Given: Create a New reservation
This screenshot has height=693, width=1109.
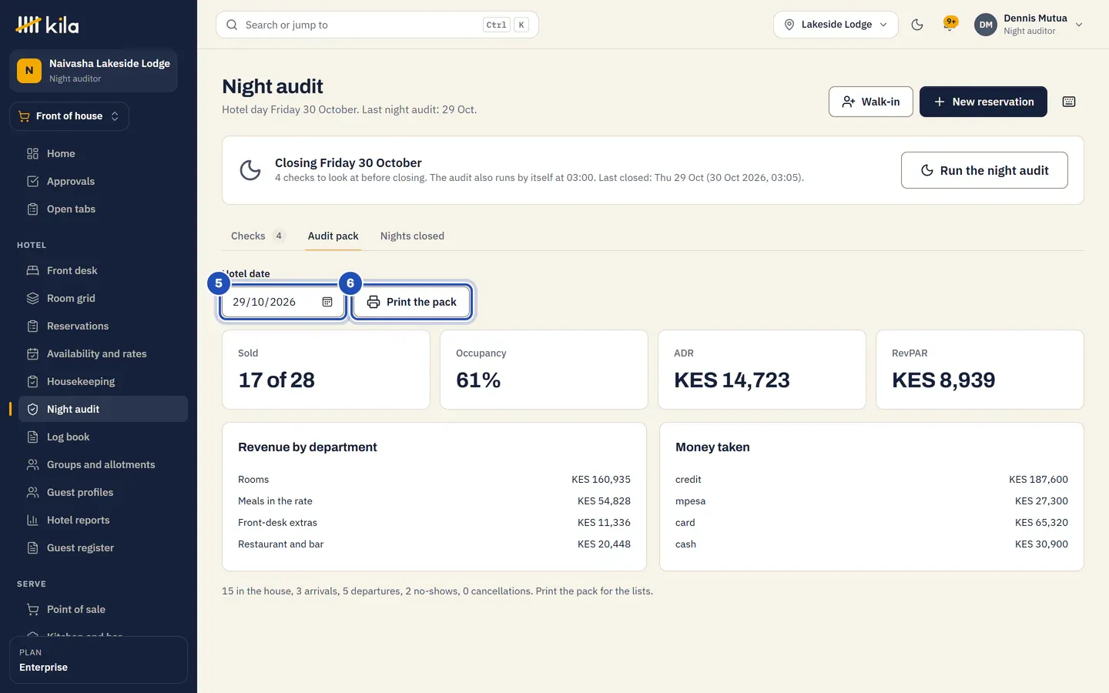Looking at the screenshot, I should click(x=983, y=102).
